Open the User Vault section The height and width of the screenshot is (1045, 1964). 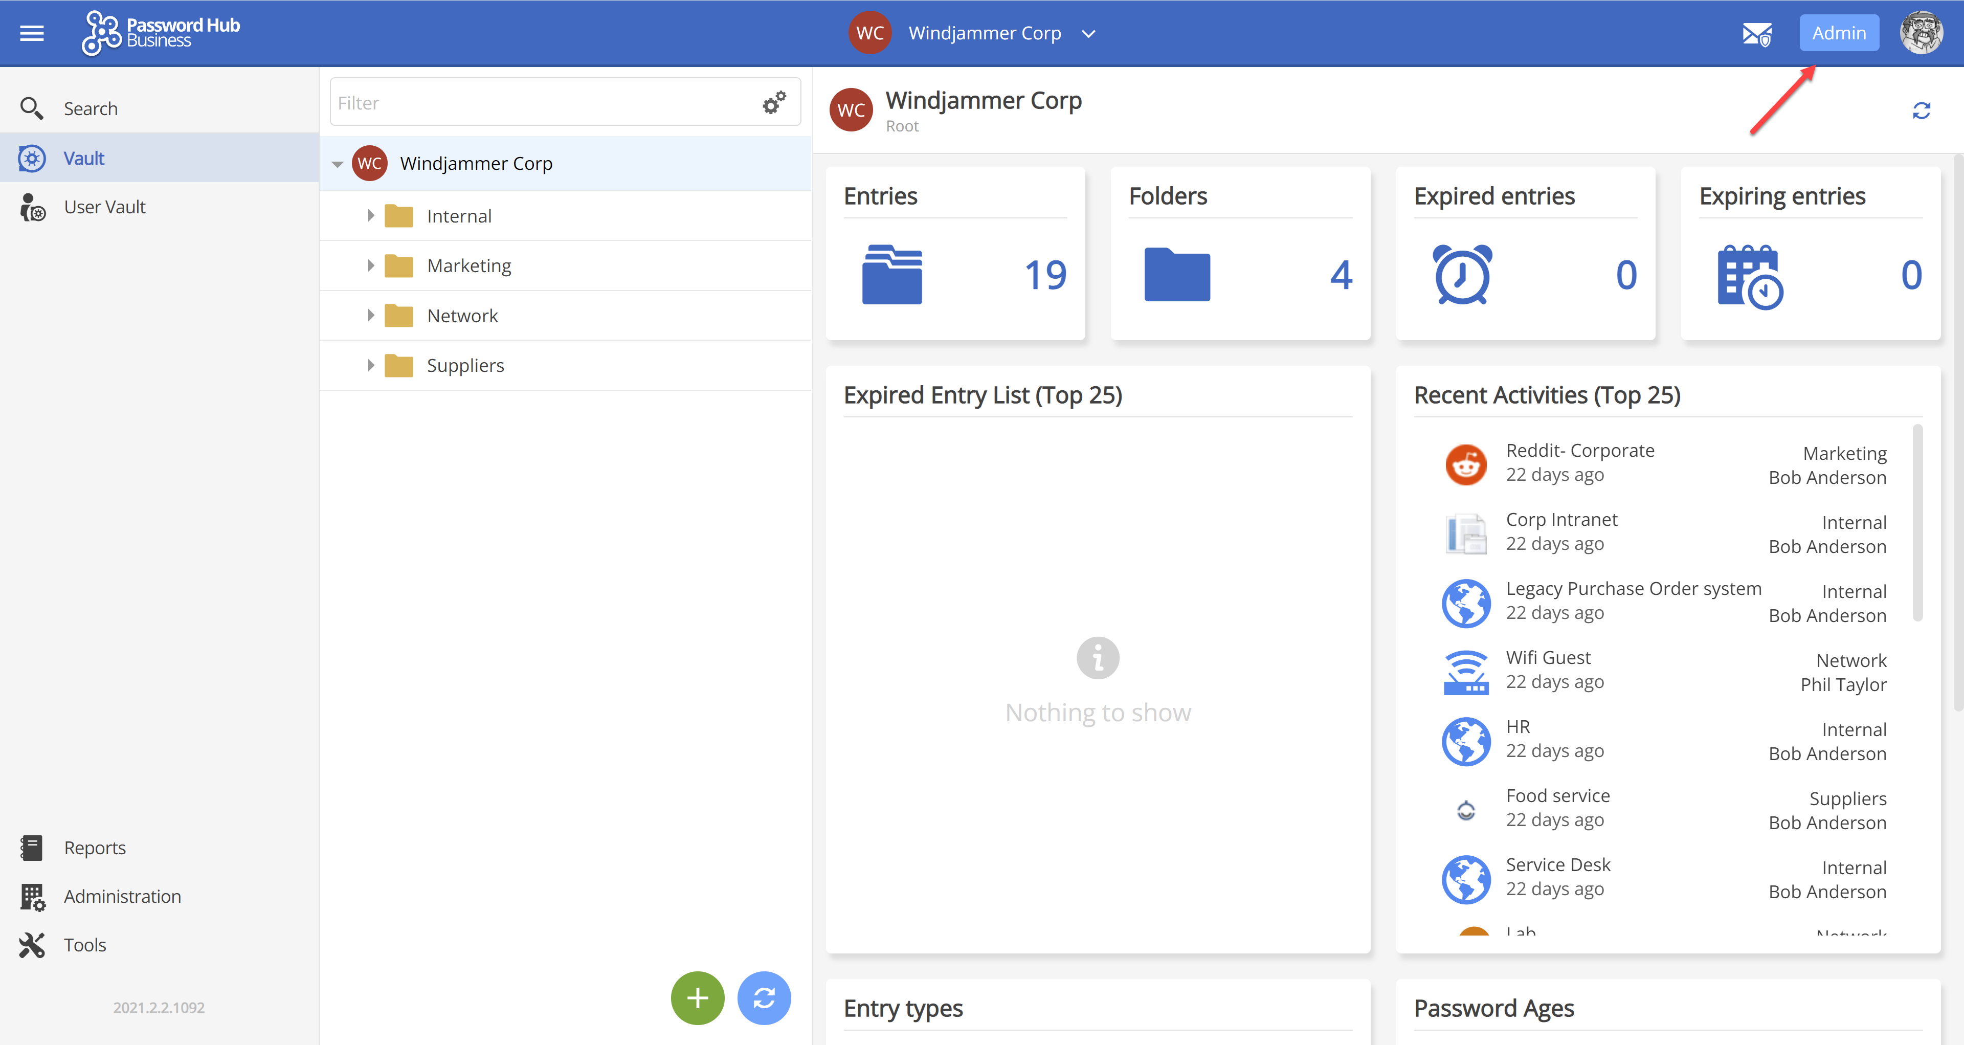pos(104,207)
